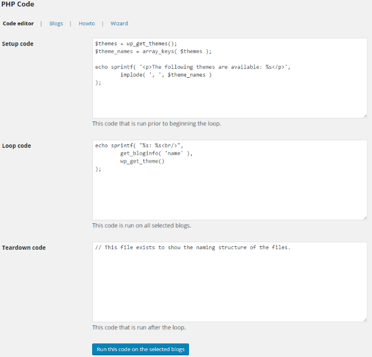Place cursor on '// This file exists' comment
Screen dimensions: 372x357
point(192,247)
